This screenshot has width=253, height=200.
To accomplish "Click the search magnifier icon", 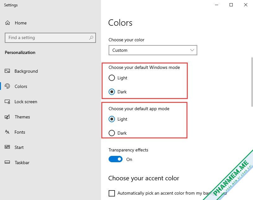I will coord(91,38).
